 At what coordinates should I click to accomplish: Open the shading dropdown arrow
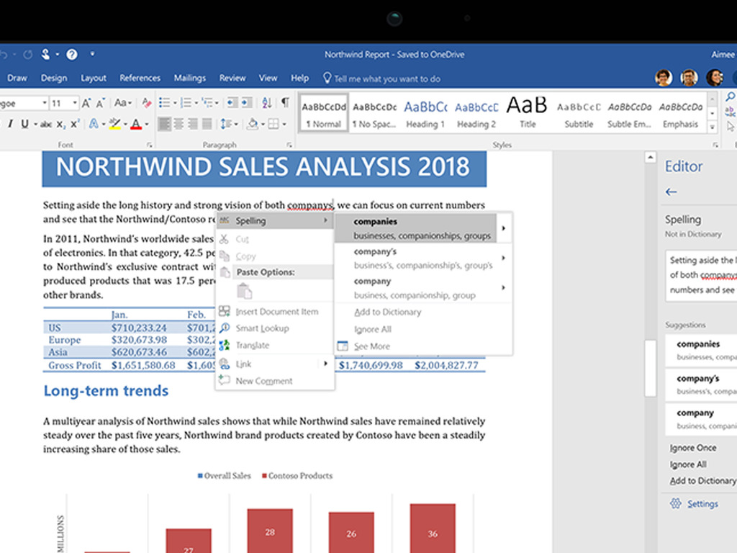coord(263,124)
